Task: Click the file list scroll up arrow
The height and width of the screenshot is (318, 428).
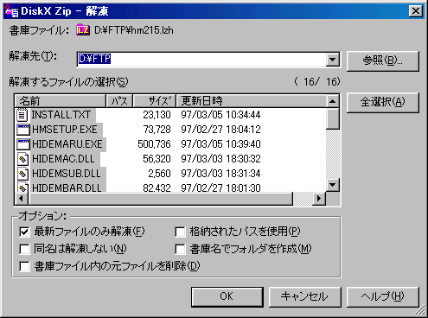Action: tap(333, 101)
